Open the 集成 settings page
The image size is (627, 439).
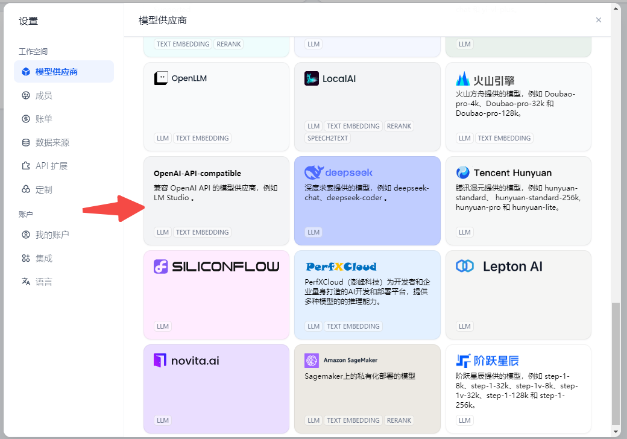pos(64,258)
